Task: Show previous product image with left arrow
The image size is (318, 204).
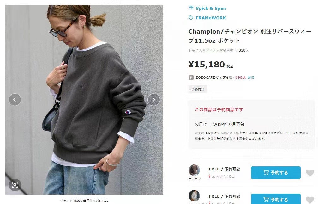Action: tap(15, 100)
